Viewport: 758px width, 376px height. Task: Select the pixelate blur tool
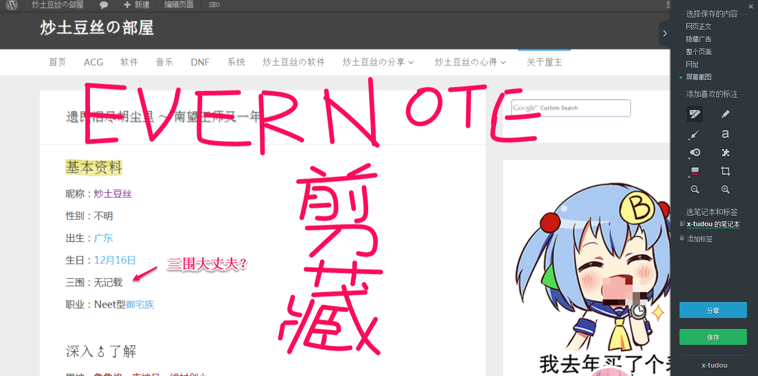click(725, 153)
